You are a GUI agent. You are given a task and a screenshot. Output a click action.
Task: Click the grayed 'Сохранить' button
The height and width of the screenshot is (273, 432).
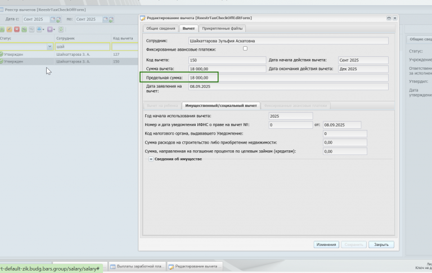coord(354,245)
